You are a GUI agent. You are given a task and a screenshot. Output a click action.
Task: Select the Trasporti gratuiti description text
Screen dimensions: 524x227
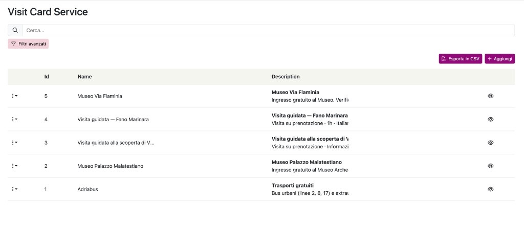(292, 186)
